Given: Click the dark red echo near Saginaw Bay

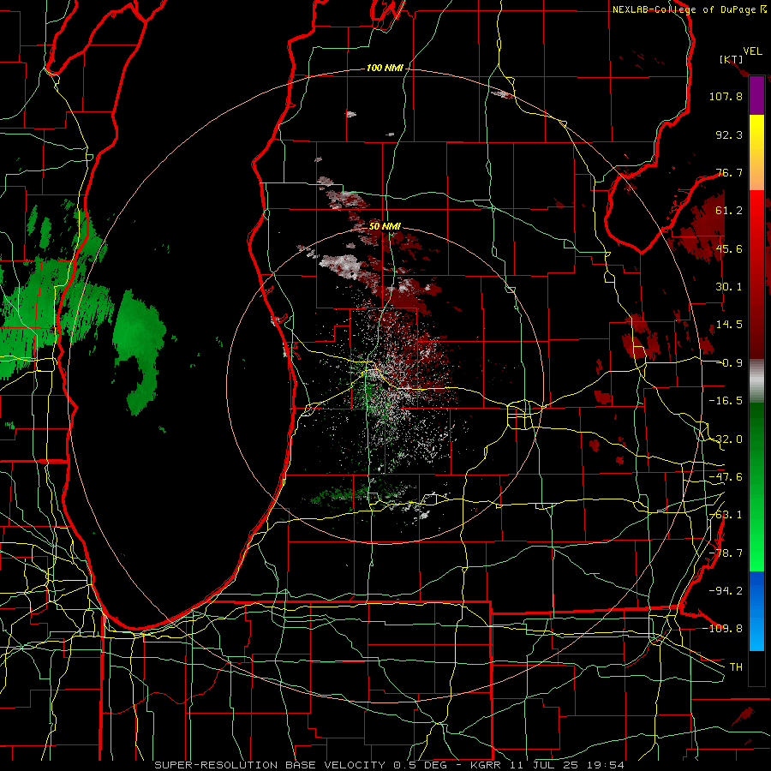Looking at the screenshot, I should (x=702, y=230).
